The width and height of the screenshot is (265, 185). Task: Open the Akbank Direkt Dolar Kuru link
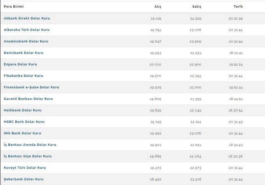[27, 18]
